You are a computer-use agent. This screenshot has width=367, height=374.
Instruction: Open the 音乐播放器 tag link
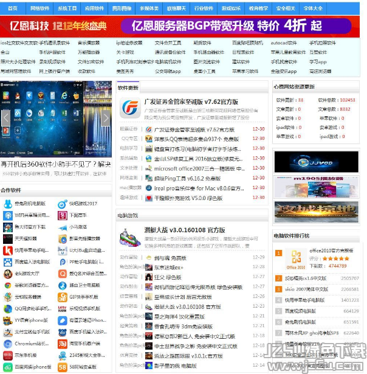pos(89,43)
